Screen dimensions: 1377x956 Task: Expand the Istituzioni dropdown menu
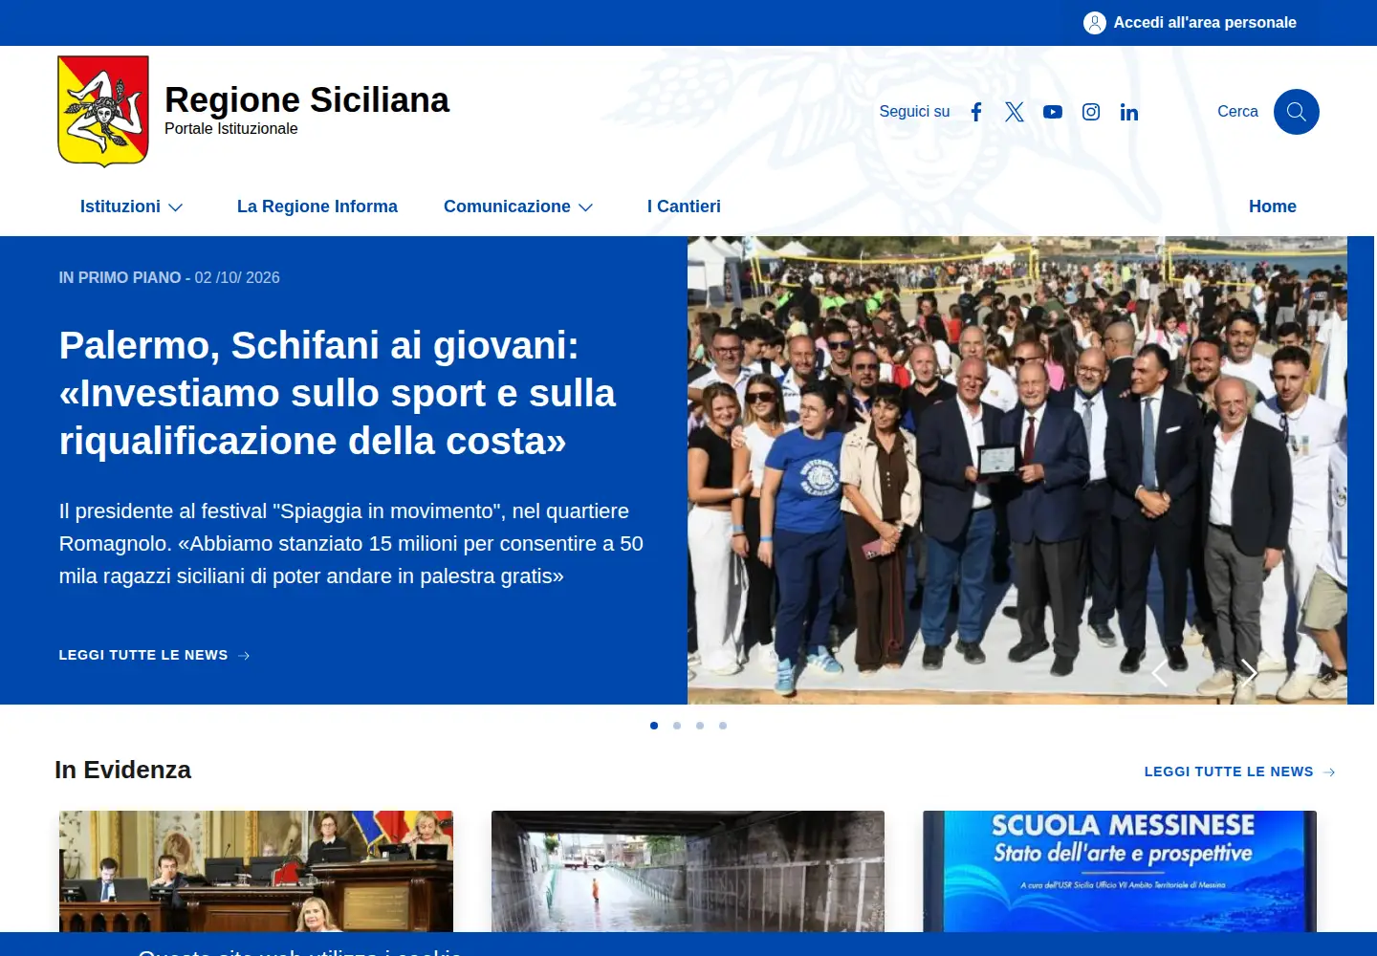click(x=132, y=206)
